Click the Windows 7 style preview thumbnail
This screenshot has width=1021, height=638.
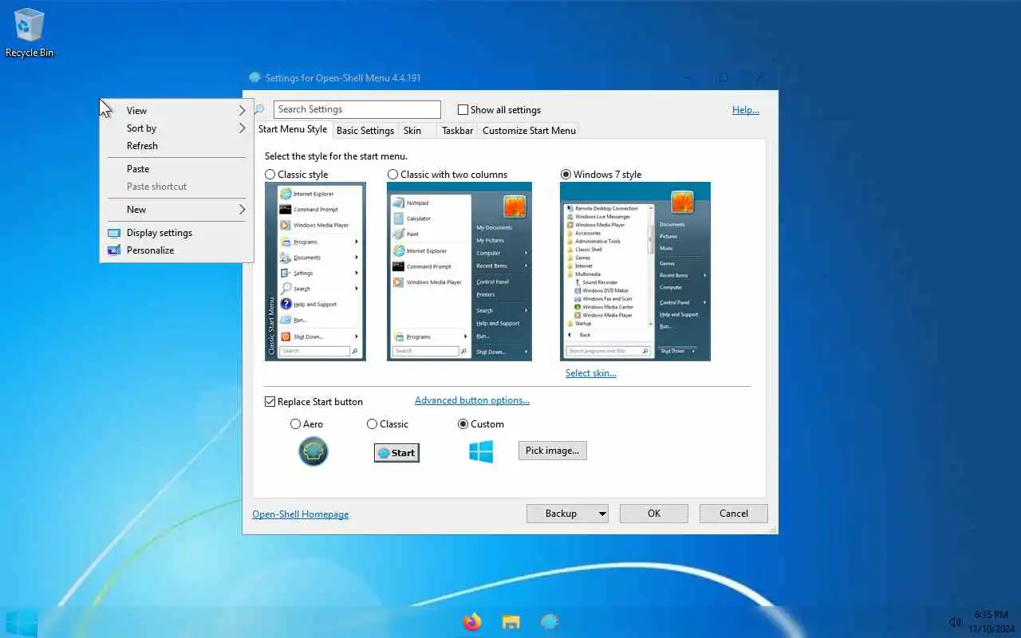coord(635,271)
